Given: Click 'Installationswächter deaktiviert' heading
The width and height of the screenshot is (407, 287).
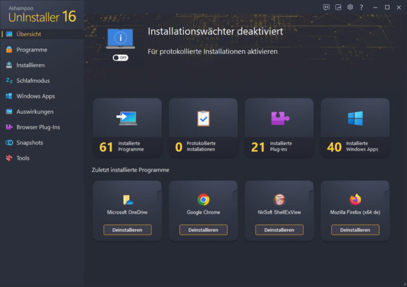Looking at the screenshot, I should pyautogui.click(x=216, y=31).
